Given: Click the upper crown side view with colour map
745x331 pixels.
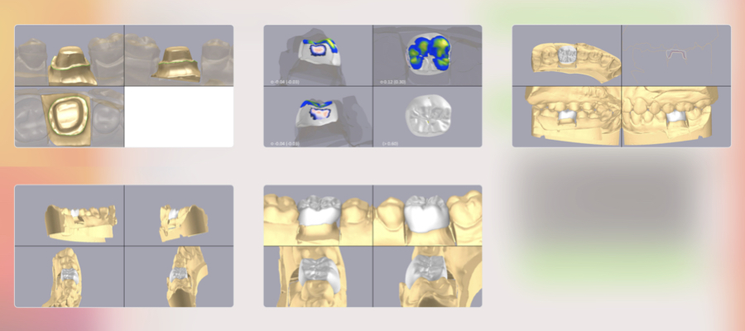Looking at the screenshot, I should 319,55.
